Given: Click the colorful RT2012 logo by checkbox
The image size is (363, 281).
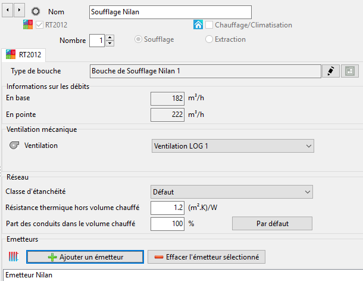Looking at the screenshot, I should [28, 24].
